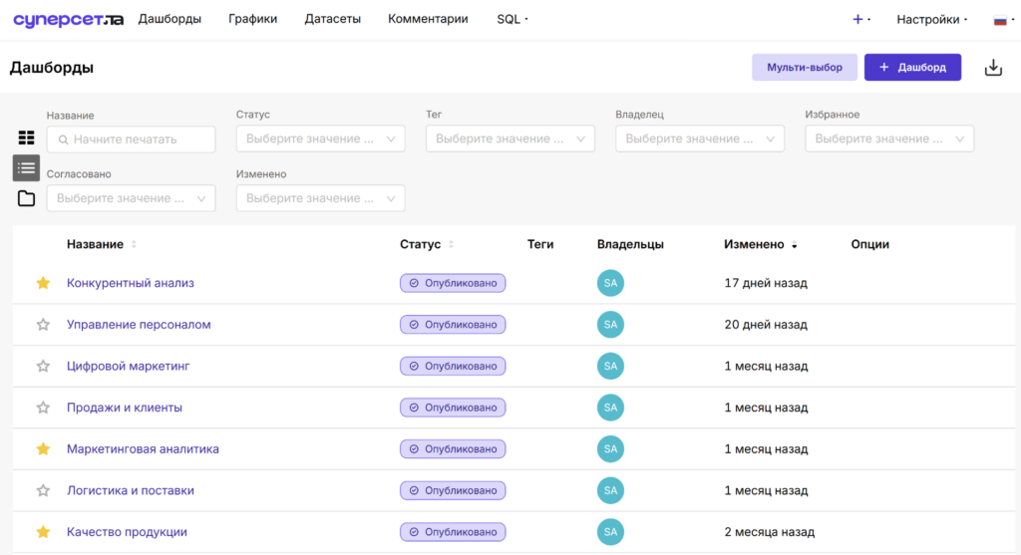The width and height of the screenshot is (1021, 555).
Task: Toggle star for Логистика и поставки
Action: pos(43,490)
